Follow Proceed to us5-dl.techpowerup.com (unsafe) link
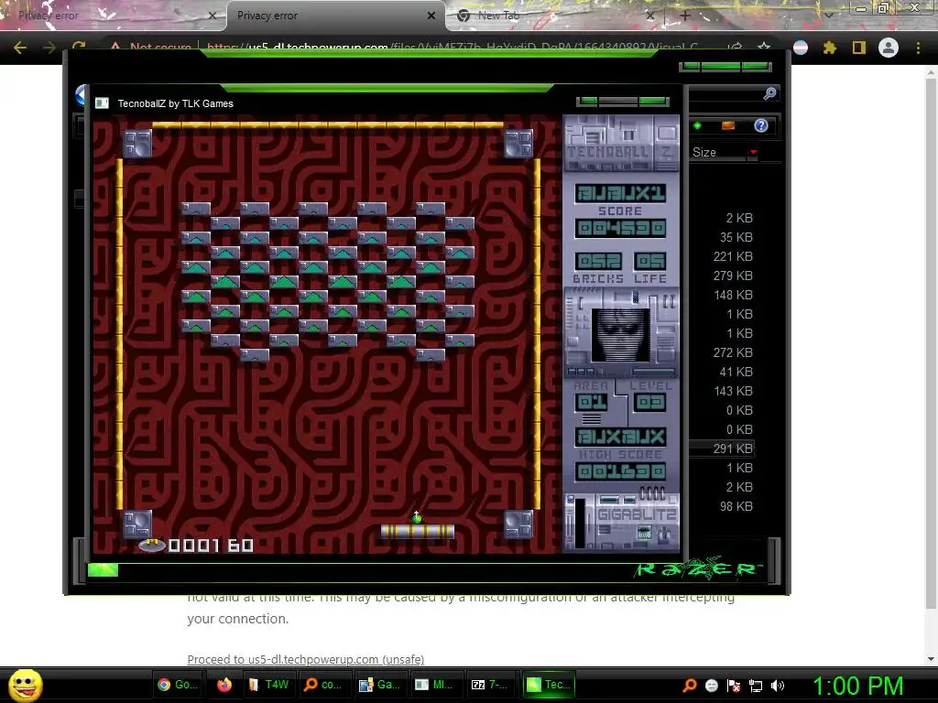Image resolution: width=938 pixels, height=703 pixels. [x=306, y=659]
